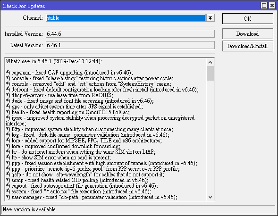Open the Channel dropdown arrow
This screenshot has width=278, height=216.
pos(211,18)
